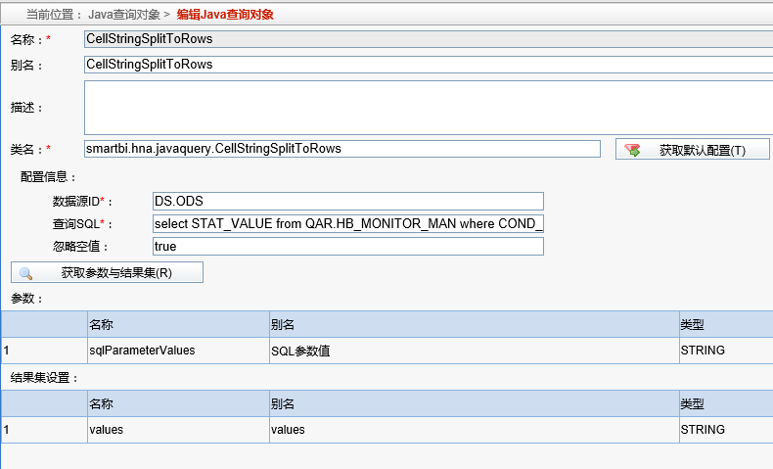Edit the 数据源ID field DS.ODS
This screenshot has height=469, width=773.
348,202
